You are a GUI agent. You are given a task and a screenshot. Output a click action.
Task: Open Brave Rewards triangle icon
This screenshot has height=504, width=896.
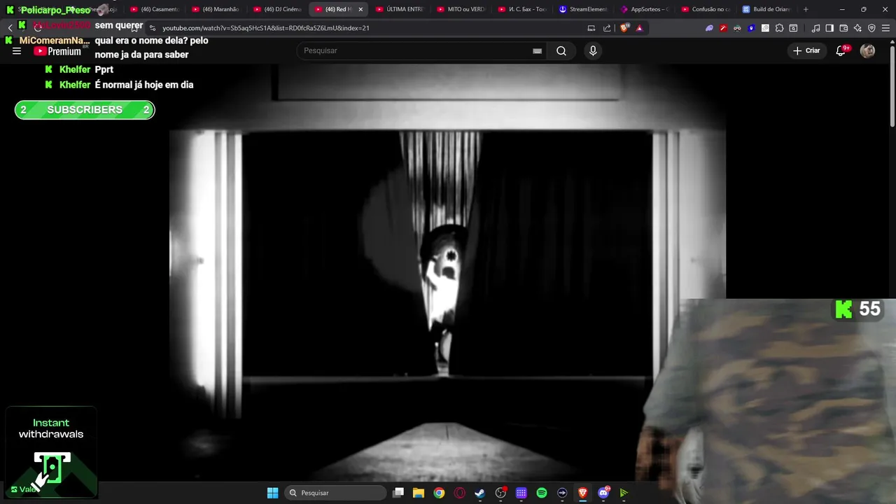(x=639, y=28)
